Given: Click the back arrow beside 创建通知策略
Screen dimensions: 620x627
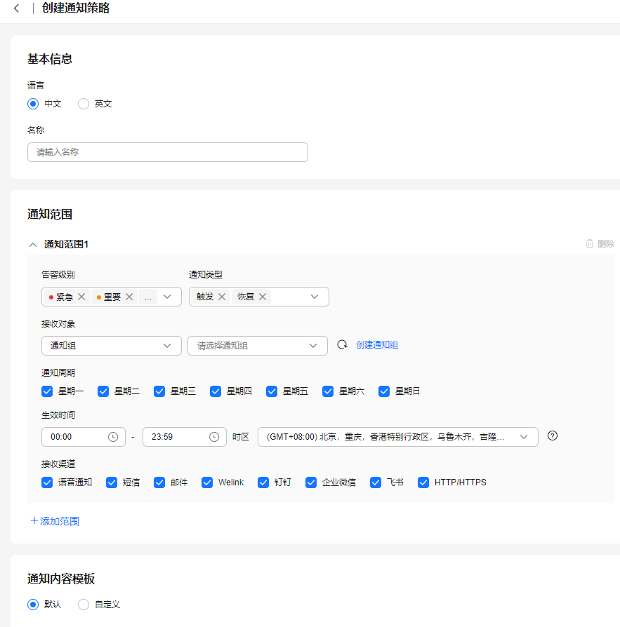Looking at the screenshot, I should click(x=16, y=8).
